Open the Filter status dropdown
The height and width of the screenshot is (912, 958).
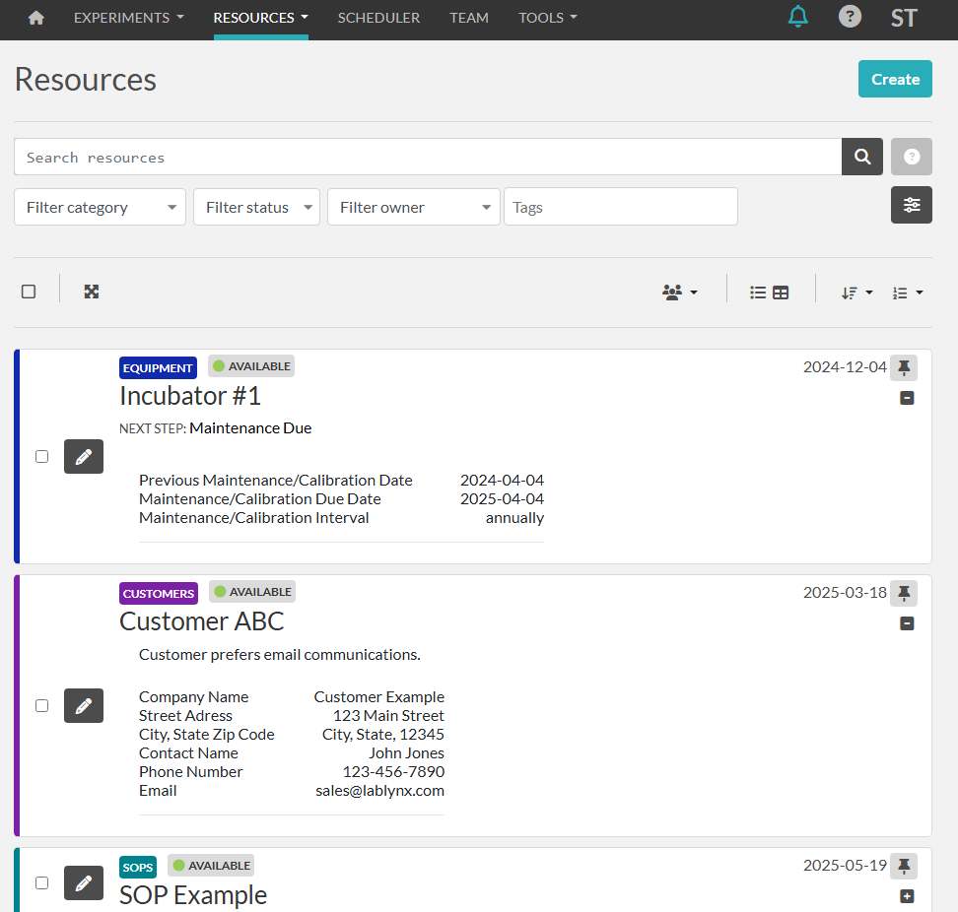coord(256,207)
